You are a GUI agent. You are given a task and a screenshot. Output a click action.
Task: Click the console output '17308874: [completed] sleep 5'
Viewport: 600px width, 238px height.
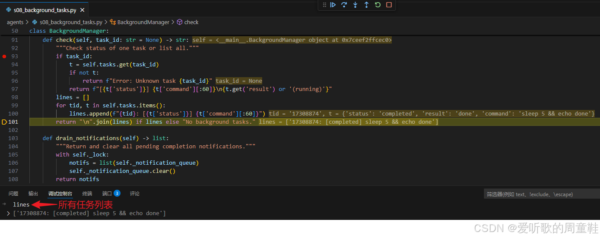click(x=89, y=213)
